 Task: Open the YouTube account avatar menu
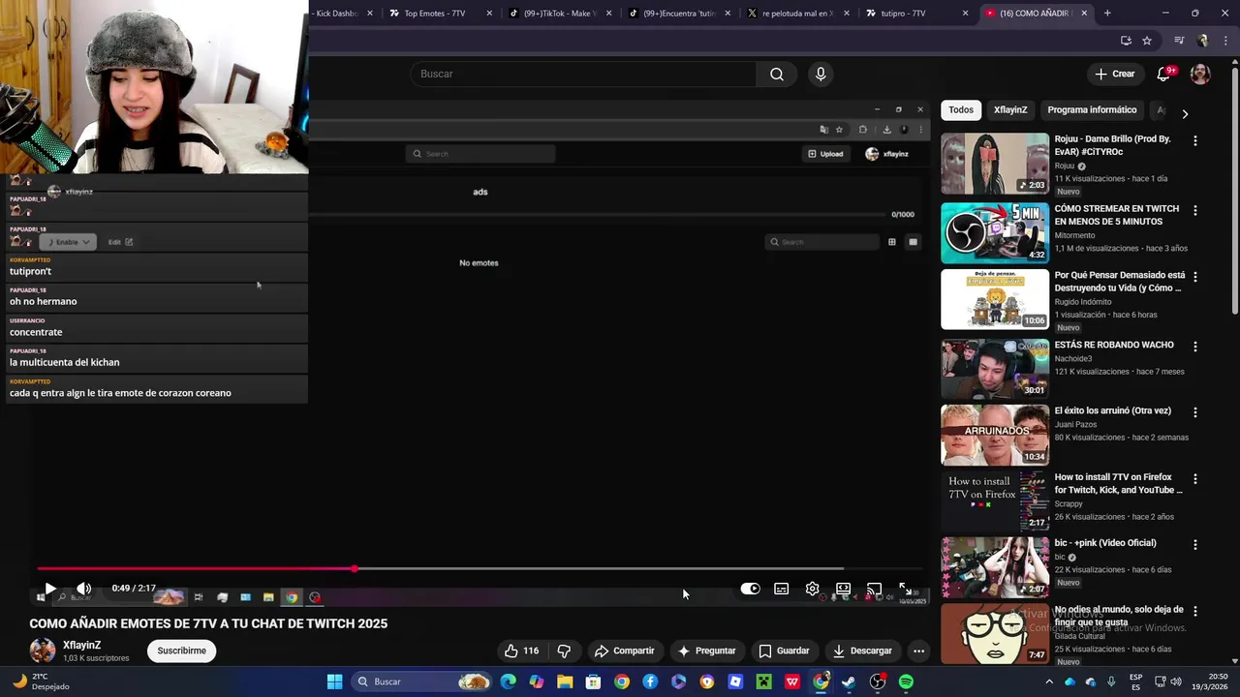tap(1200, 74)
